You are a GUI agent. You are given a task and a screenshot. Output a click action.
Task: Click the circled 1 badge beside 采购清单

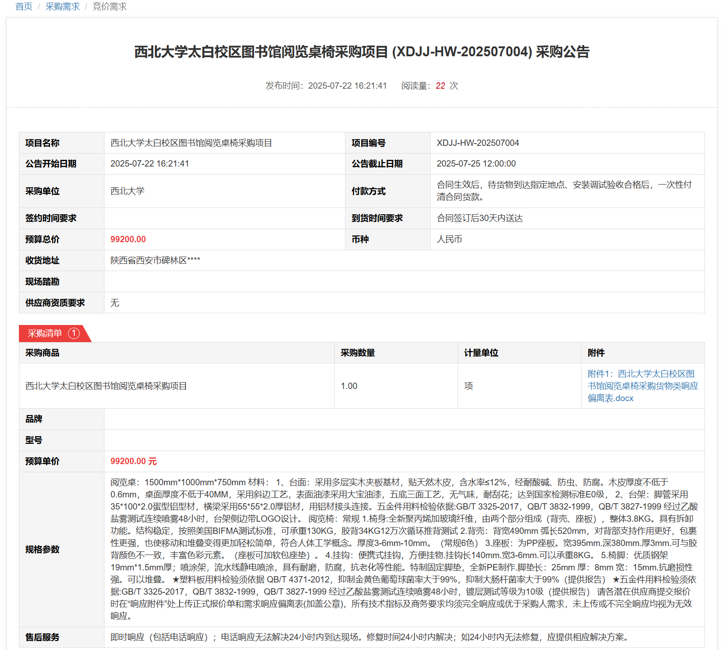(x=73, y=334)
